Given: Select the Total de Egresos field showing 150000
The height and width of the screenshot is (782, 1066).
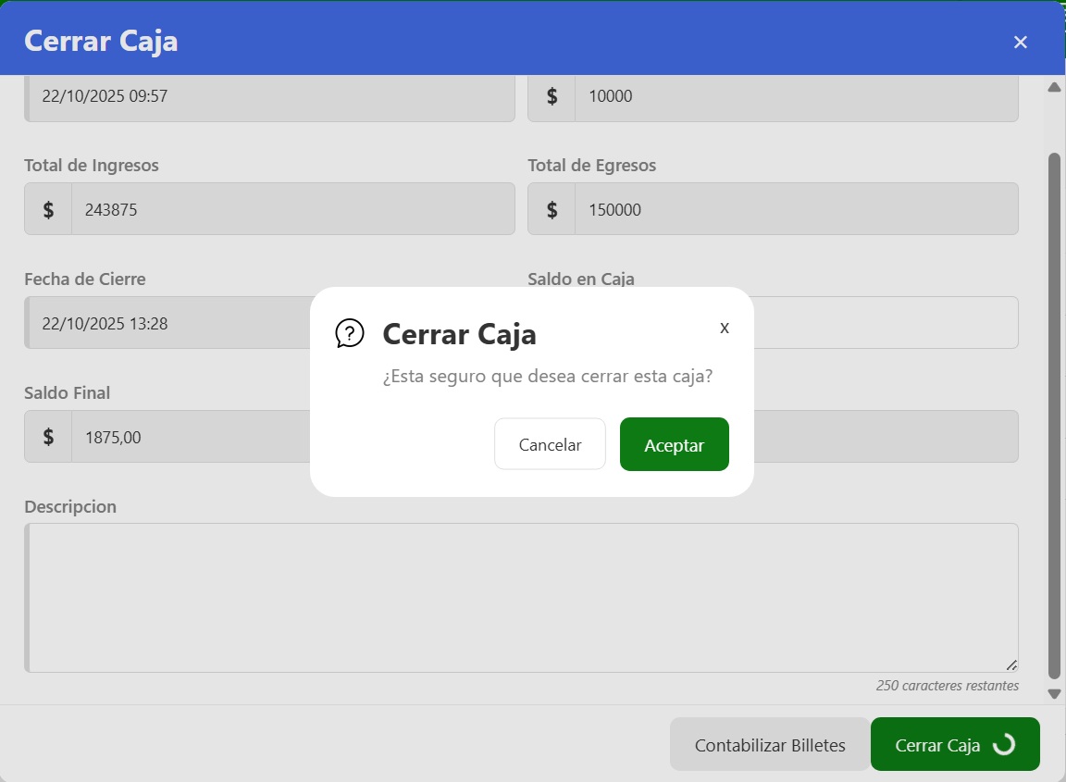Looking at the screenshot, I should tap(794, 209).
